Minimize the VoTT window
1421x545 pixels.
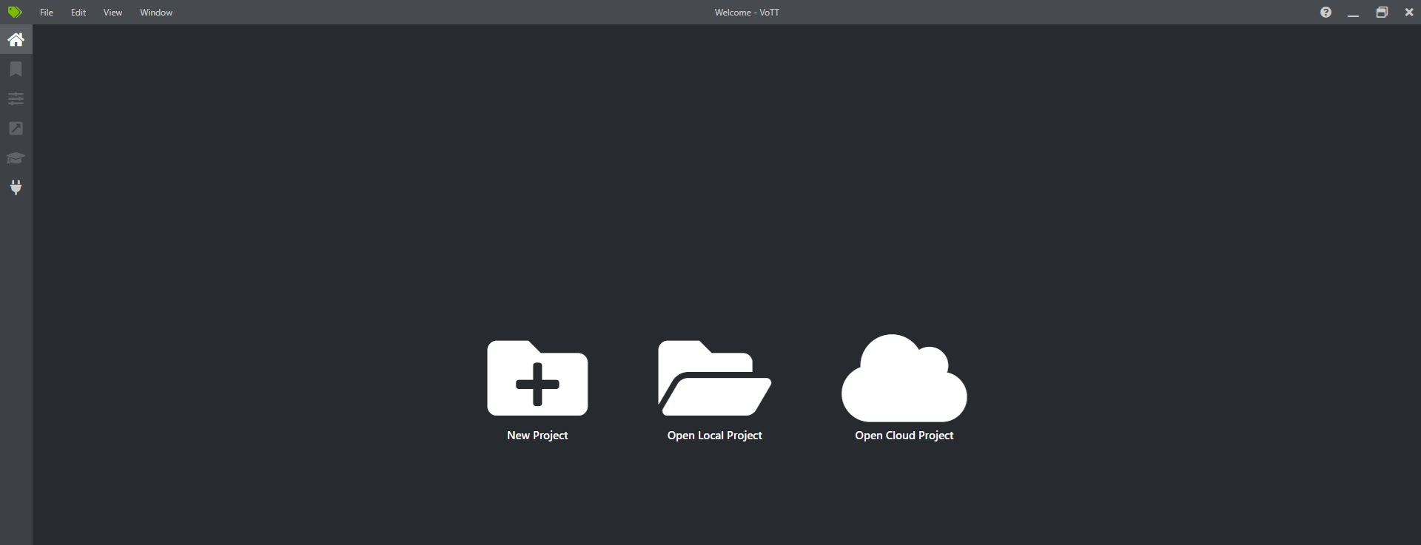[x=1353, y=13]
